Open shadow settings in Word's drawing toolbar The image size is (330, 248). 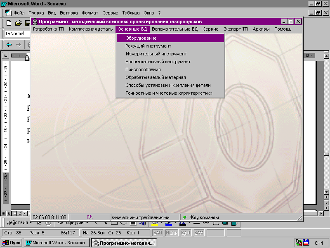[225, 223]
